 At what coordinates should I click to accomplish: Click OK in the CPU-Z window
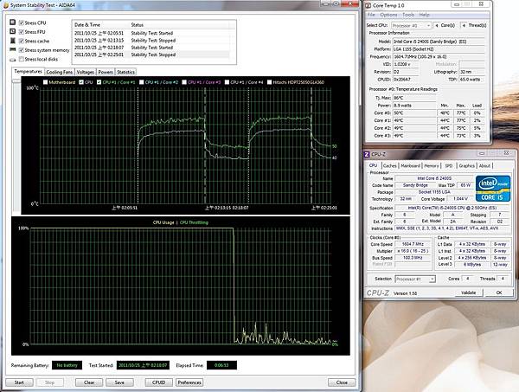click(x=499, y=292)
